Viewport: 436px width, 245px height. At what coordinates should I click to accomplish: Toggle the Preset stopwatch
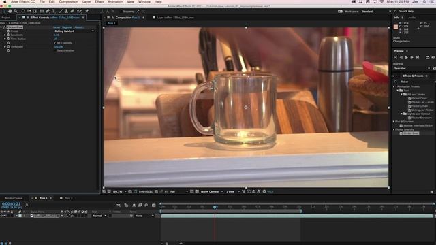pyautogui.click(x=8, y=31)
